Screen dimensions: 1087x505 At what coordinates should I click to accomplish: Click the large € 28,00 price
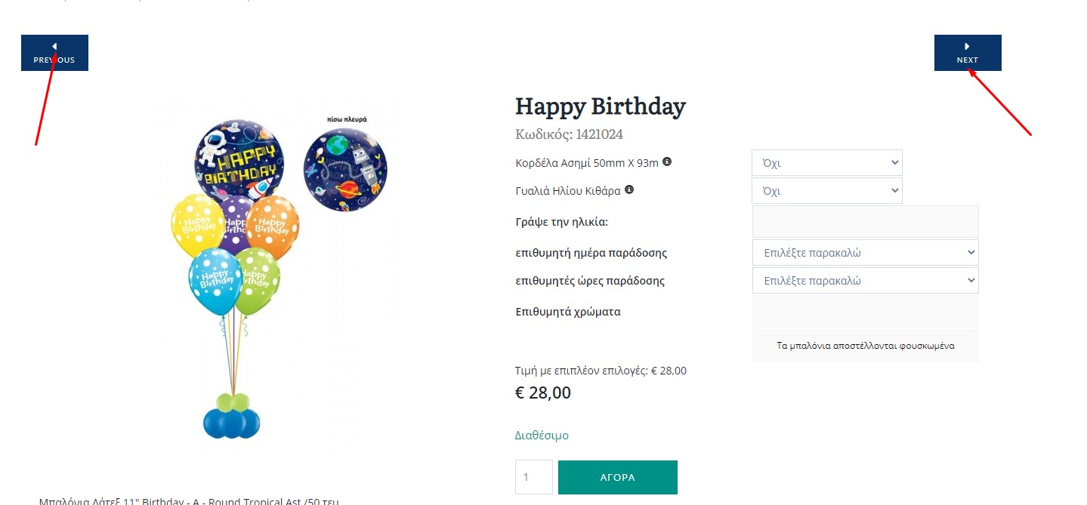point(542,393)
